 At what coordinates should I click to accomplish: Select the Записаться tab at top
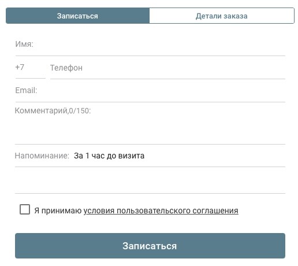(x=77, y=16)
